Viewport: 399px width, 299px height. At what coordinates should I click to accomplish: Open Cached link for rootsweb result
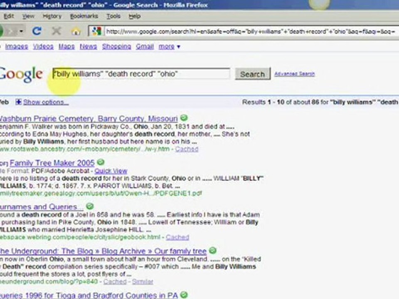187,149
